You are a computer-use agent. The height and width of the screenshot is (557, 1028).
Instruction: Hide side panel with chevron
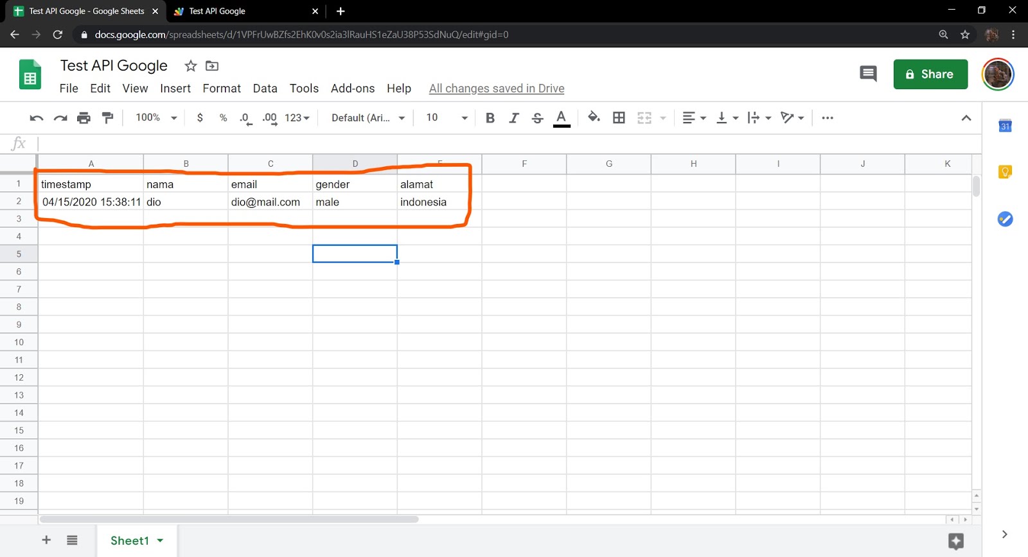(x=1004, y=534)
